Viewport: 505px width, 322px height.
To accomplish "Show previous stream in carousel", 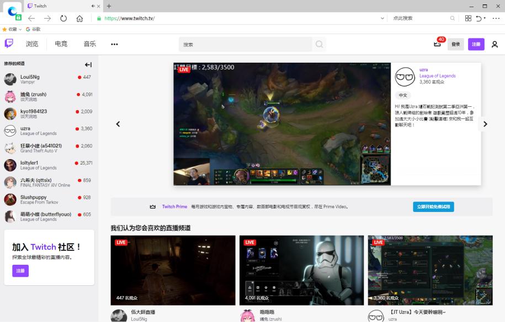I will pos(118,124).
